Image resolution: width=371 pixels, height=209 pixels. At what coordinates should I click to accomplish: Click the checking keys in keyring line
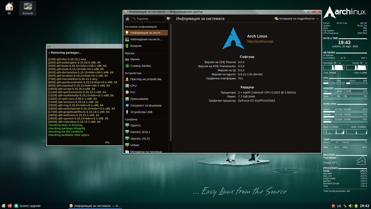(x=65, y=125)
